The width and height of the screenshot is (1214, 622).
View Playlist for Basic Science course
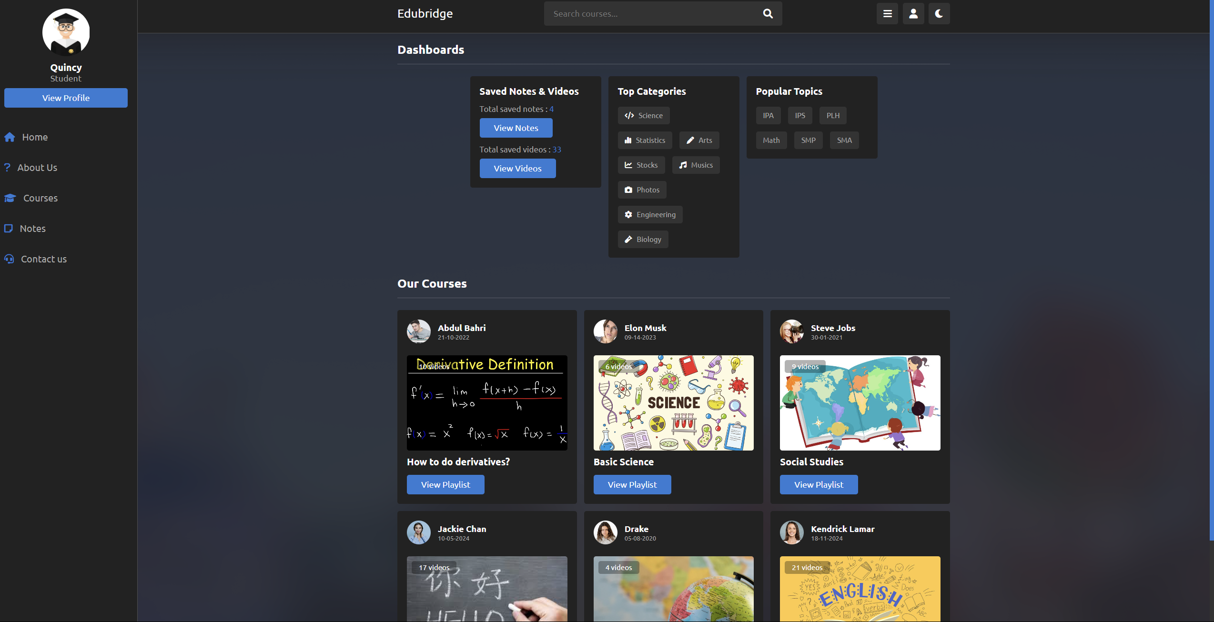click(x=632, y=484)
